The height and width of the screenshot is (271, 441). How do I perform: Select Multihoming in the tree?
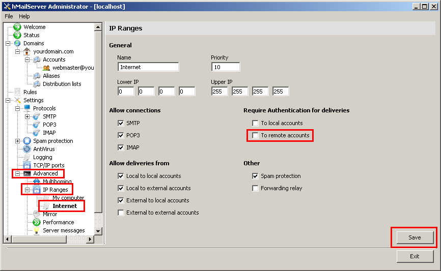point(57,182)
